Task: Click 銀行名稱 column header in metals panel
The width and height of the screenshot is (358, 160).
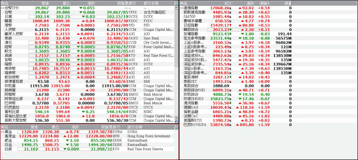Action: point(150,127)
